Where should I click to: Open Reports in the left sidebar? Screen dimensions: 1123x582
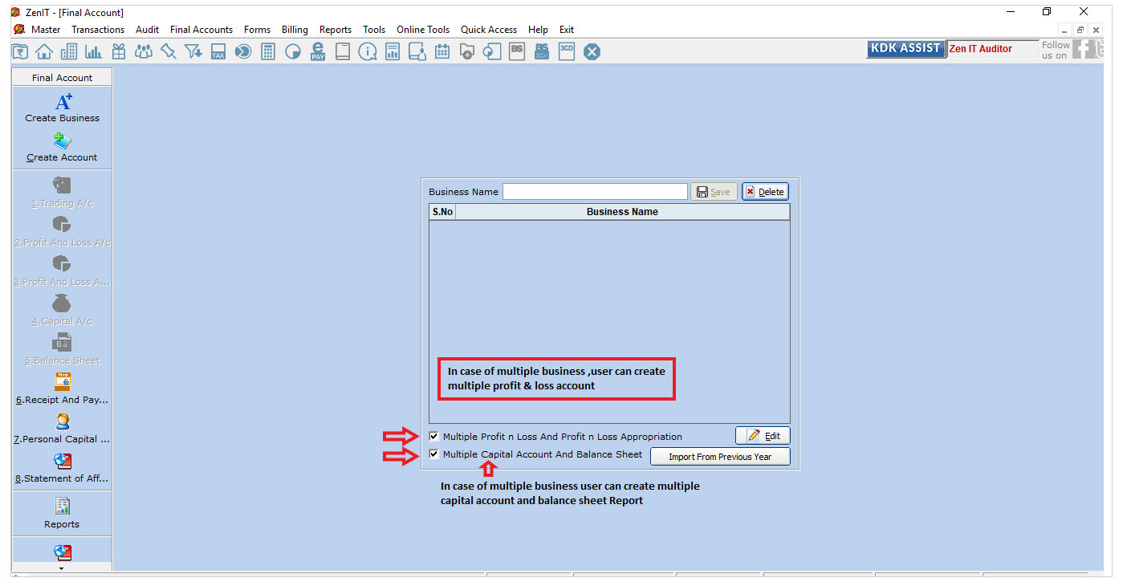[63, 513]
